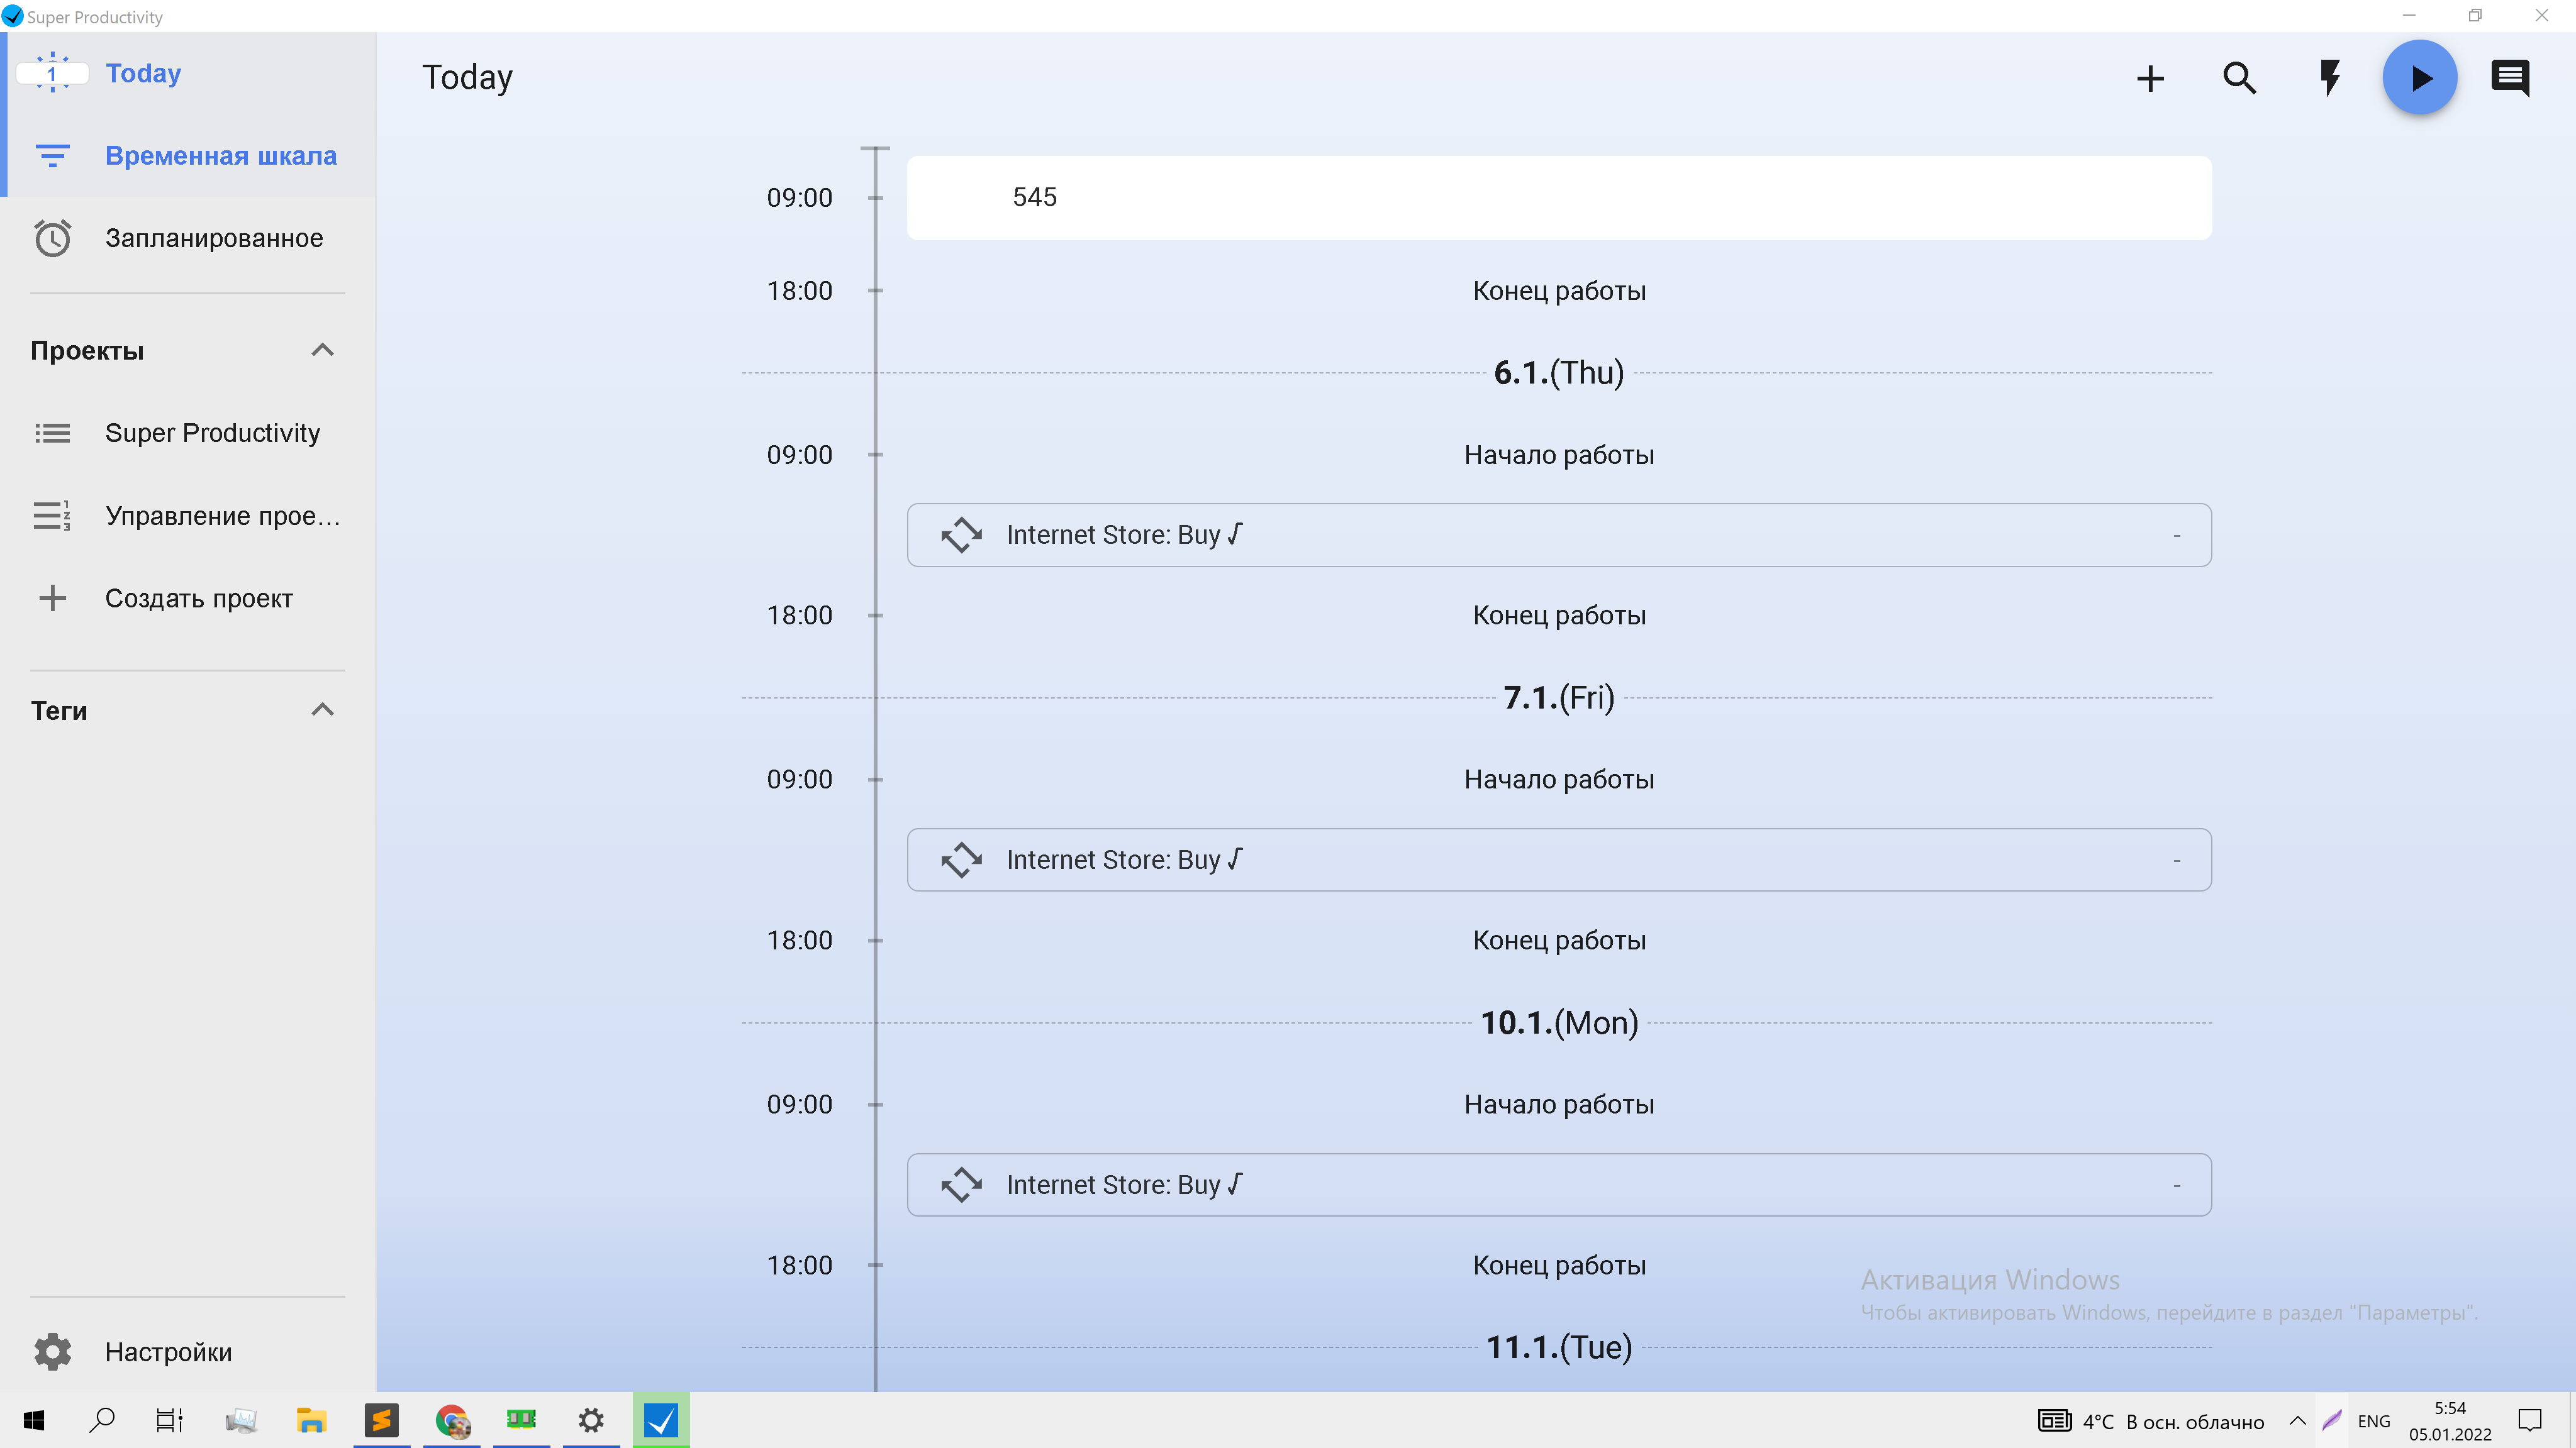Viewport: 2576px width, 1448px height.
Task: Open Запланированное scheduled tasks
Action: pos(214,237)
